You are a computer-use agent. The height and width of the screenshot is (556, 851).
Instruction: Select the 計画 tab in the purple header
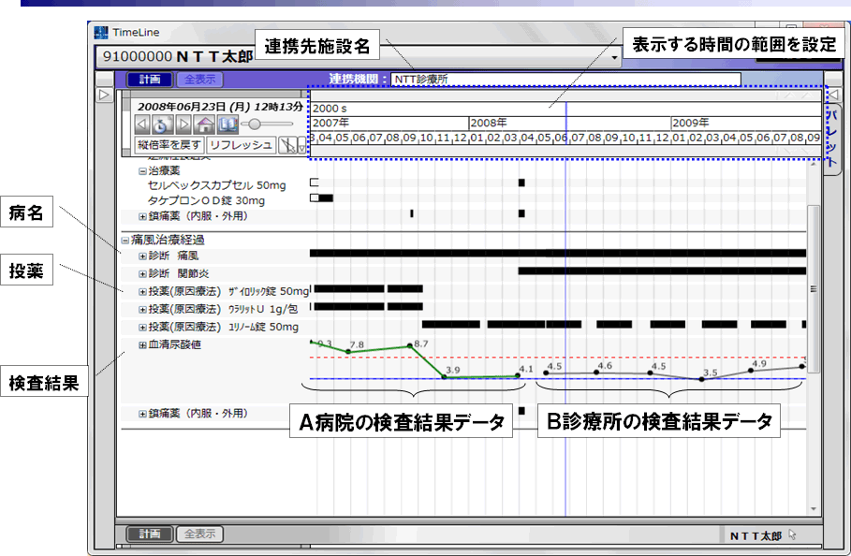pos(150,80)
